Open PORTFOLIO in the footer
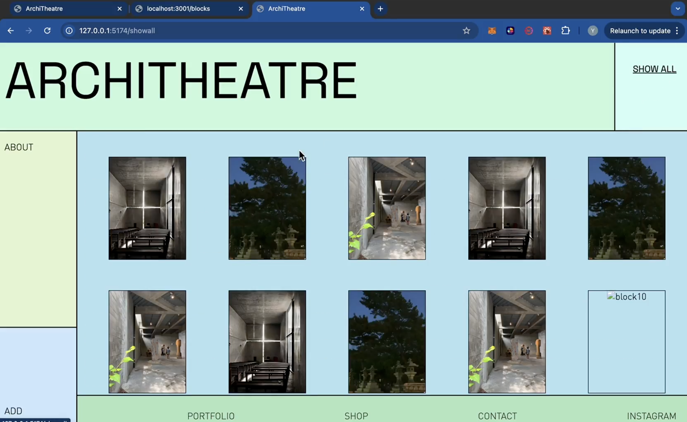This screenshot has height=422, width=687. click(211, 416)
